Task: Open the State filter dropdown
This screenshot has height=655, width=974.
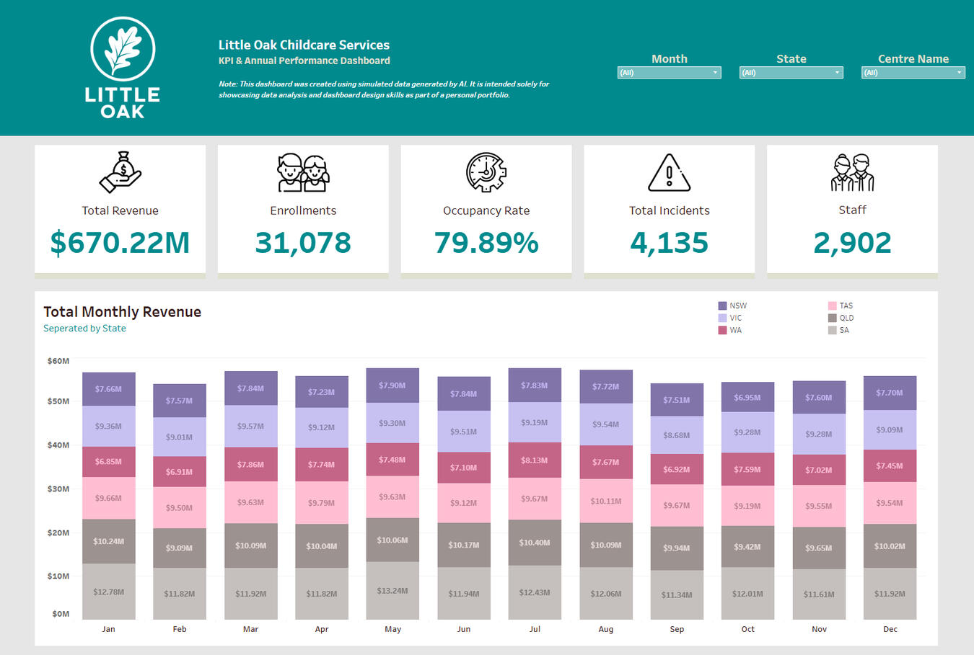Action: [x=791, y=73]
